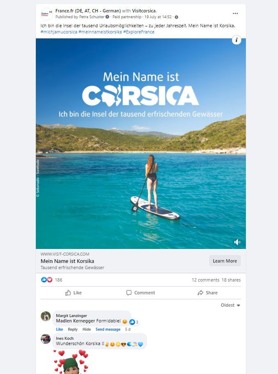Image resolution: width=278 pixels, height=374 pixels.
Task: Share the post using the Share button
Action: (208, 293)
